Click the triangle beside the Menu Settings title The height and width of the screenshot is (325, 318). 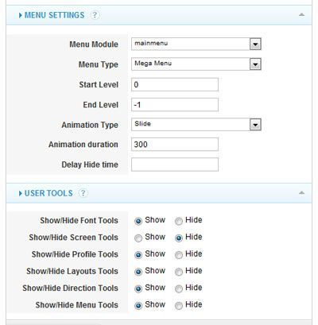[x=21, y=15]
